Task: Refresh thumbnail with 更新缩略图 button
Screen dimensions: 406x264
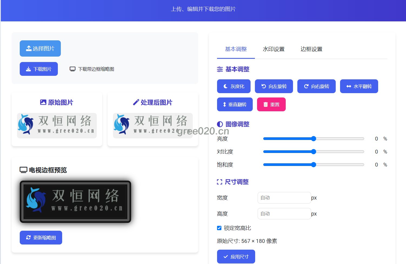Action: [41, 237]
